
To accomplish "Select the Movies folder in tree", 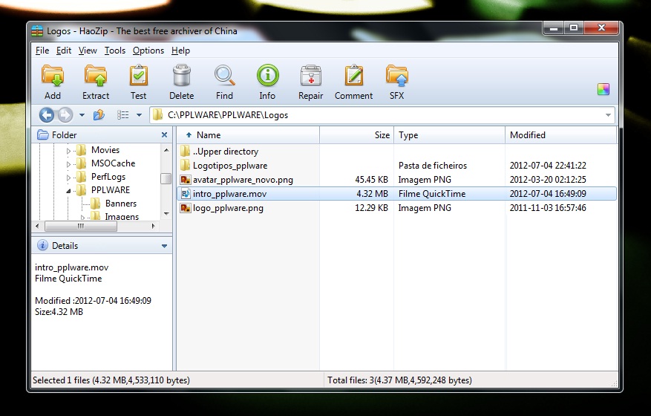I will click(x=105, y=150).
